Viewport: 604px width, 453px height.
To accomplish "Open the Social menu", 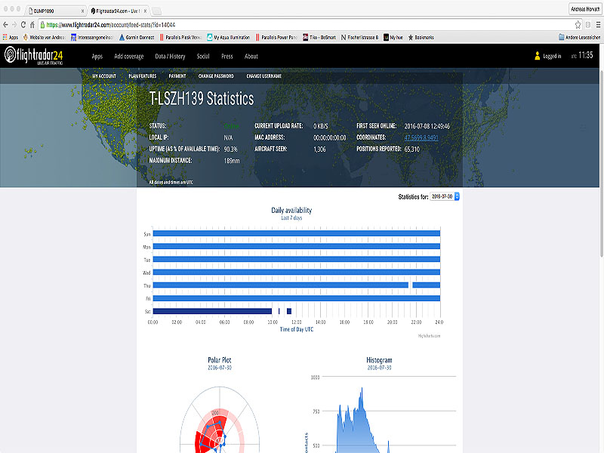I will tap(203, 56).
